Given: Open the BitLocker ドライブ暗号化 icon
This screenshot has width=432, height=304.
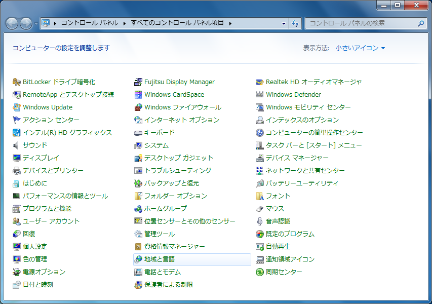Looking at the screenshot, I should click(17, 82).
